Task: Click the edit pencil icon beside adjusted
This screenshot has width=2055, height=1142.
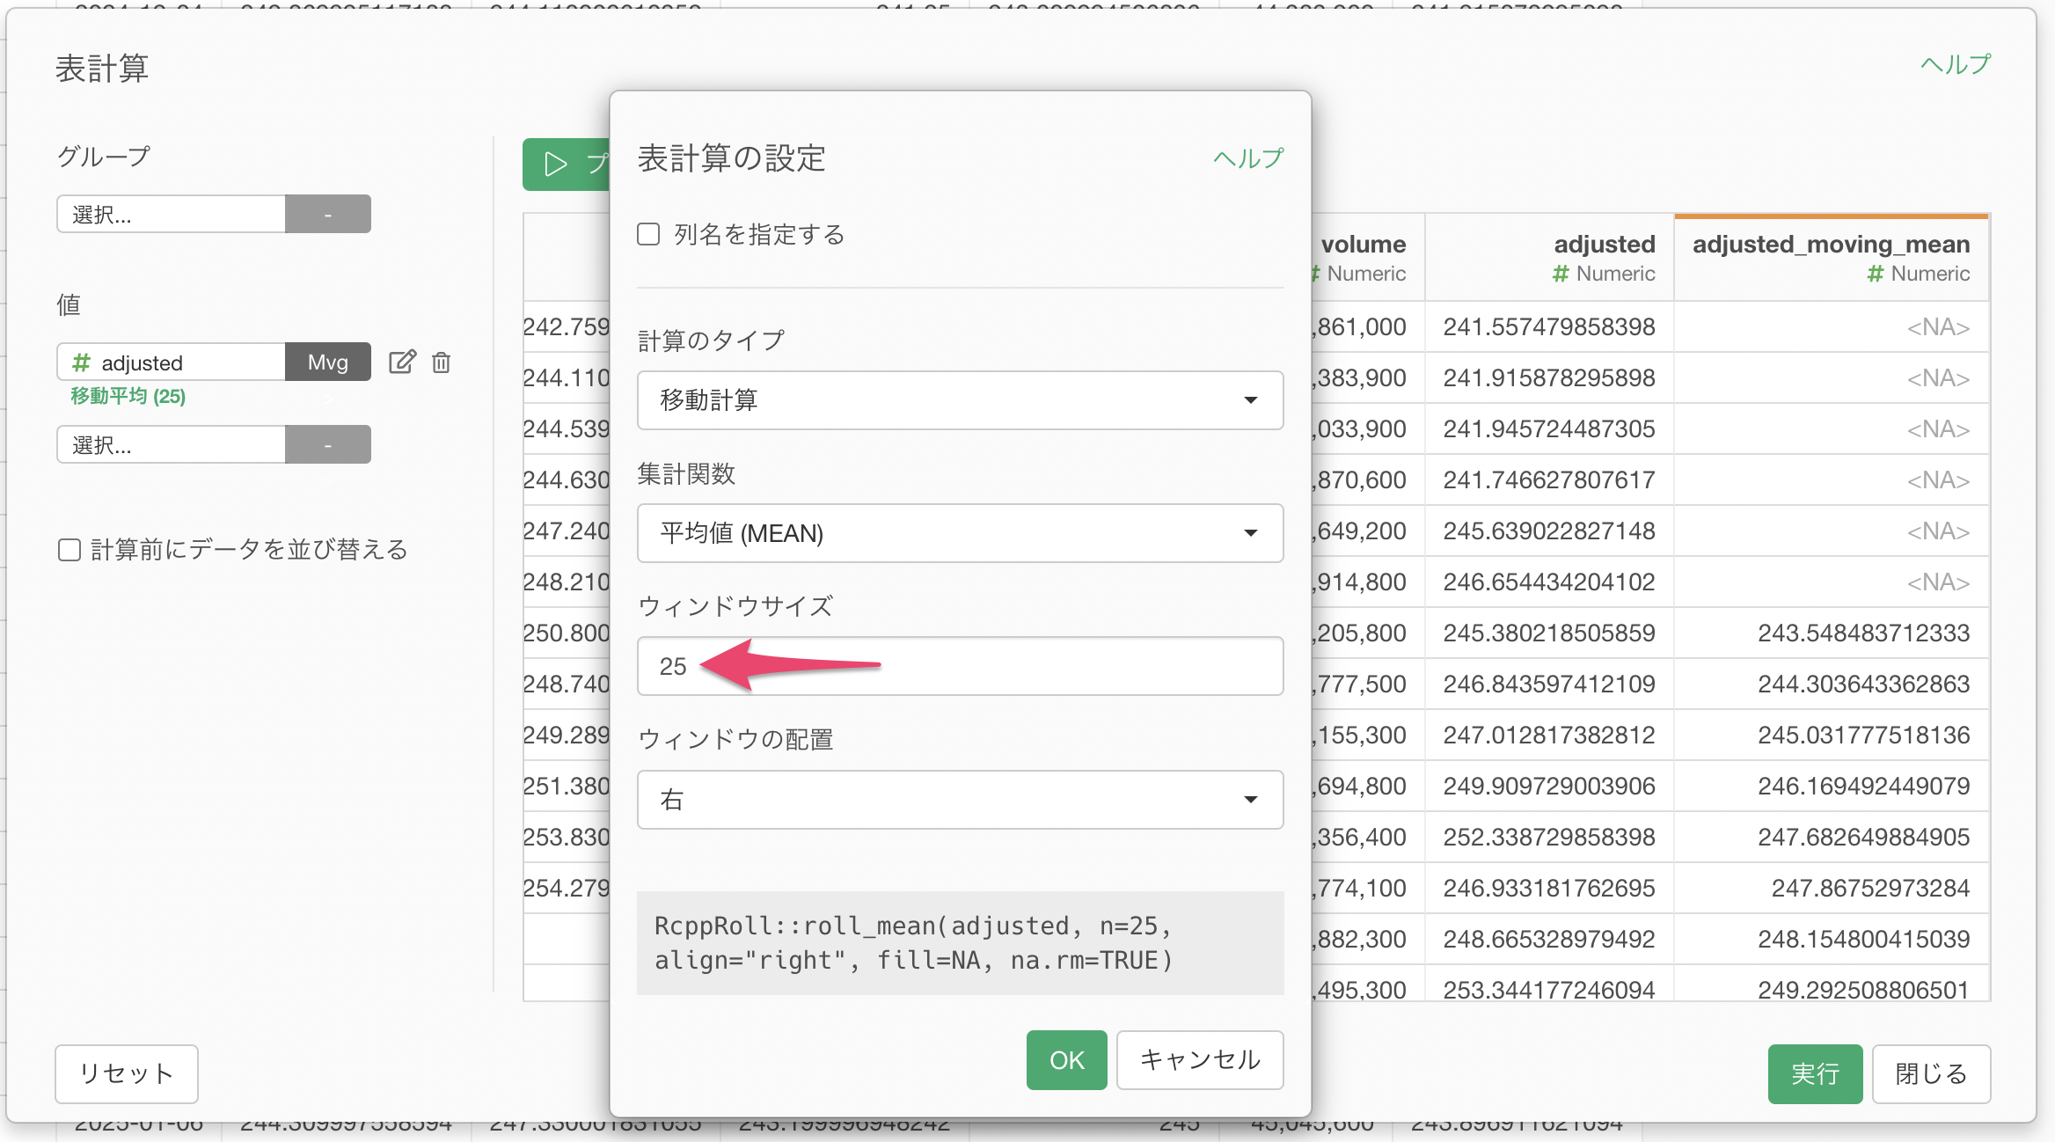Action: click(x=402, y=362)
